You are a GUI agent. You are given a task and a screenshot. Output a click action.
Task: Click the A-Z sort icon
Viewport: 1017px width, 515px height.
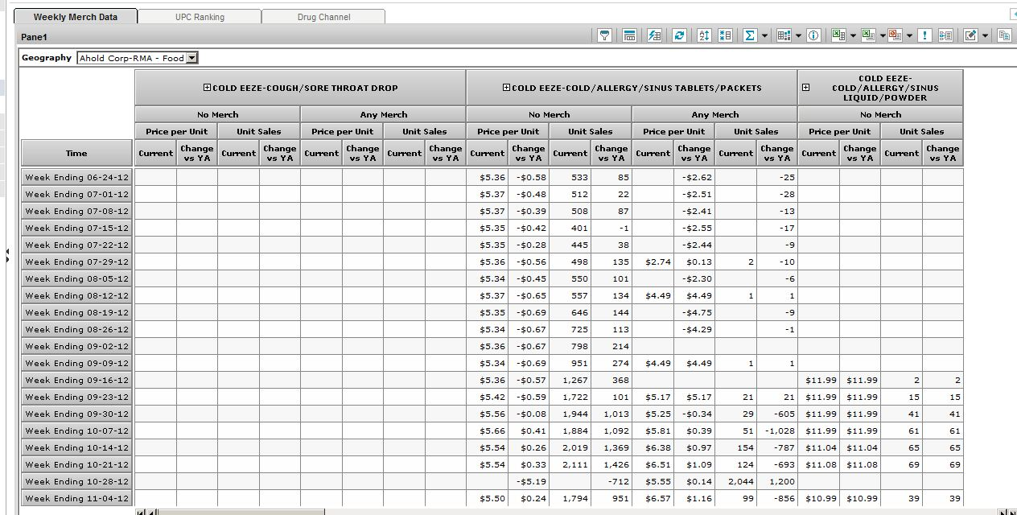(x=704, y=35)
